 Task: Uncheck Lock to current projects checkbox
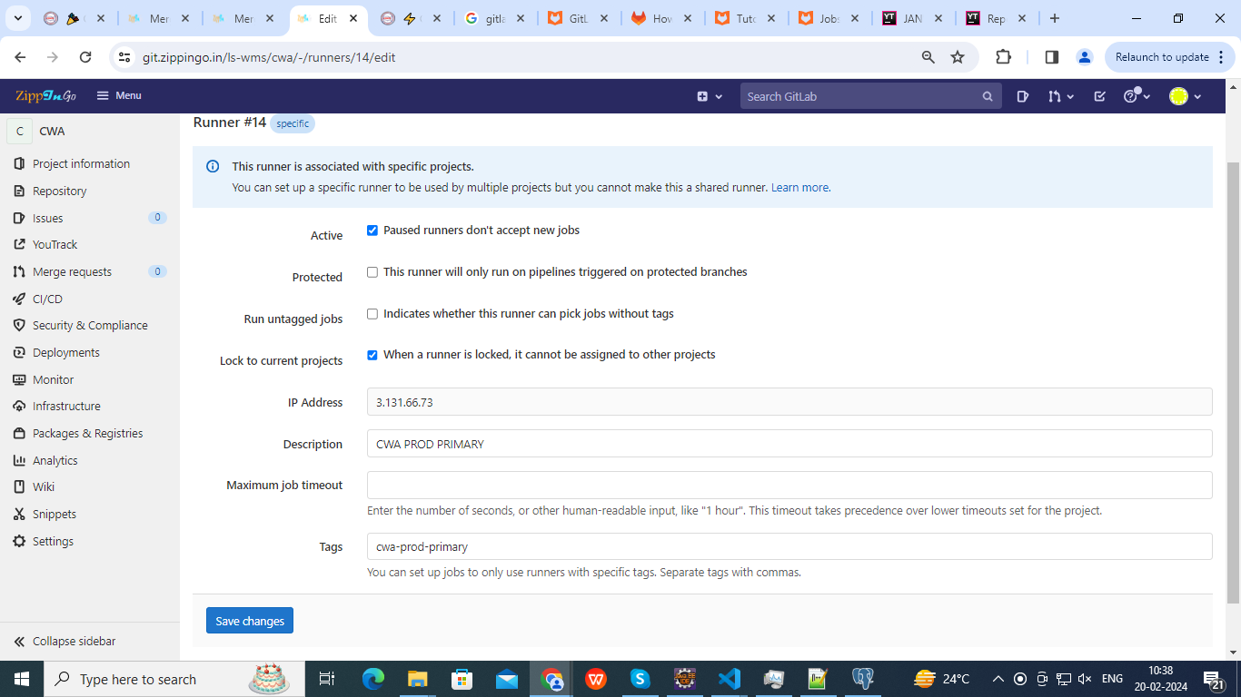coord(372,355)
